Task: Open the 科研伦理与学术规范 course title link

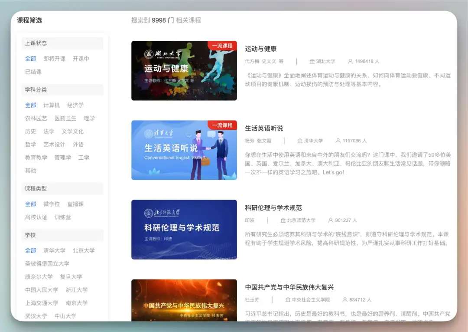Action: [x=273, y=208]
